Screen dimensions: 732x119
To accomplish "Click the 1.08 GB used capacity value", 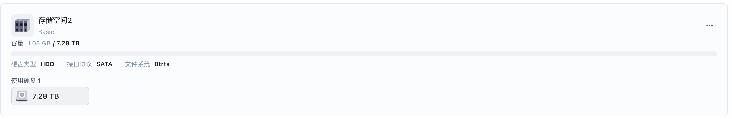I will tap(39, 43).
